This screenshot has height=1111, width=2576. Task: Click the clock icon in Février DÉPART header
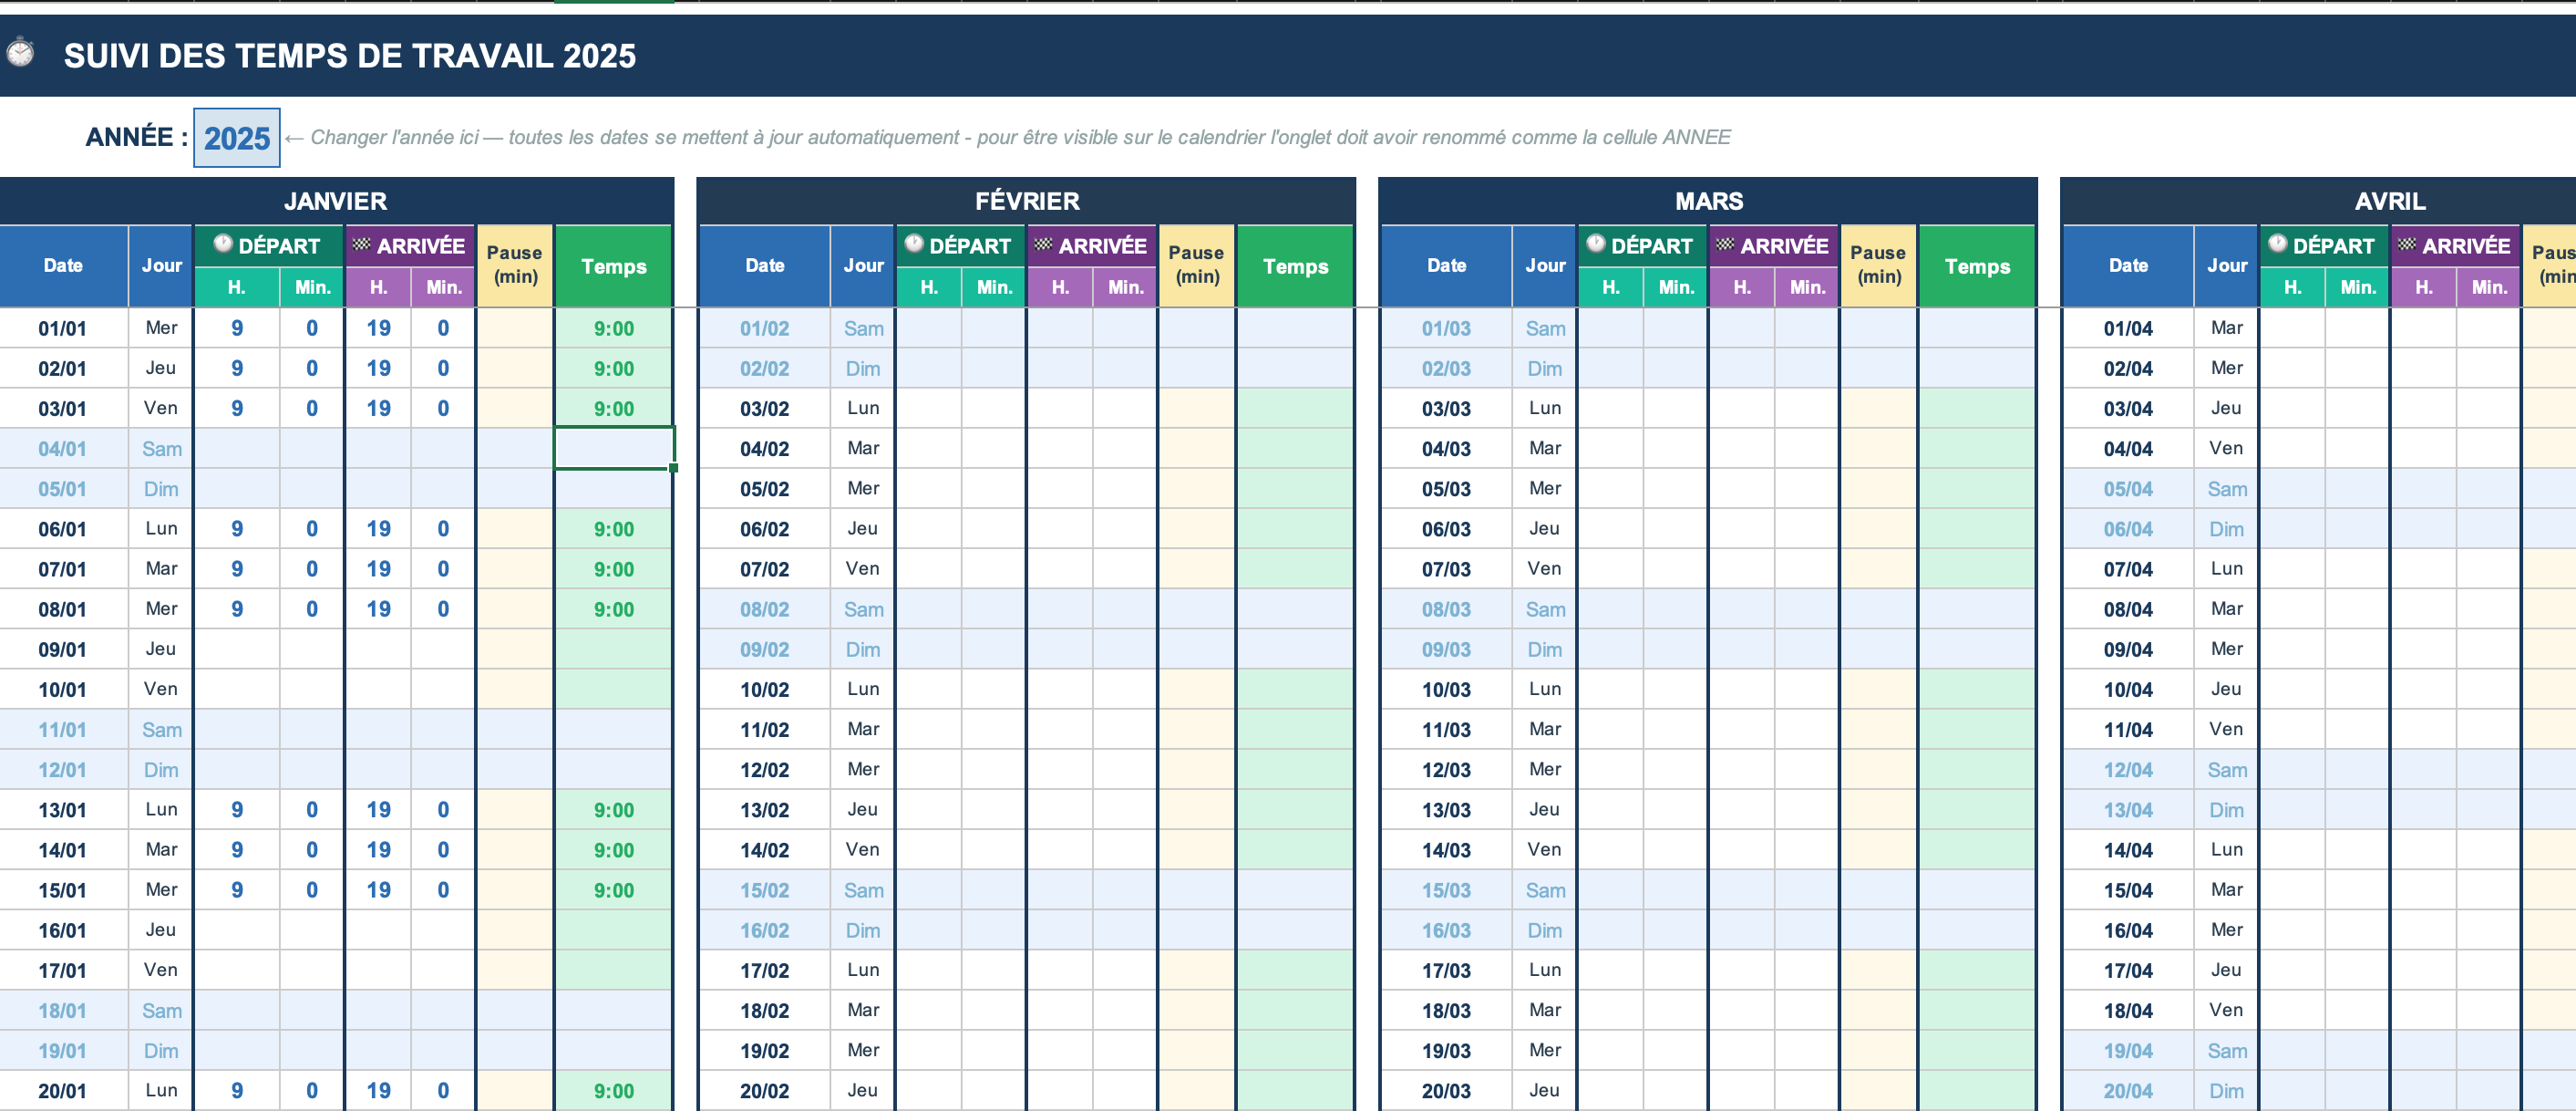[x=913, y=244]
